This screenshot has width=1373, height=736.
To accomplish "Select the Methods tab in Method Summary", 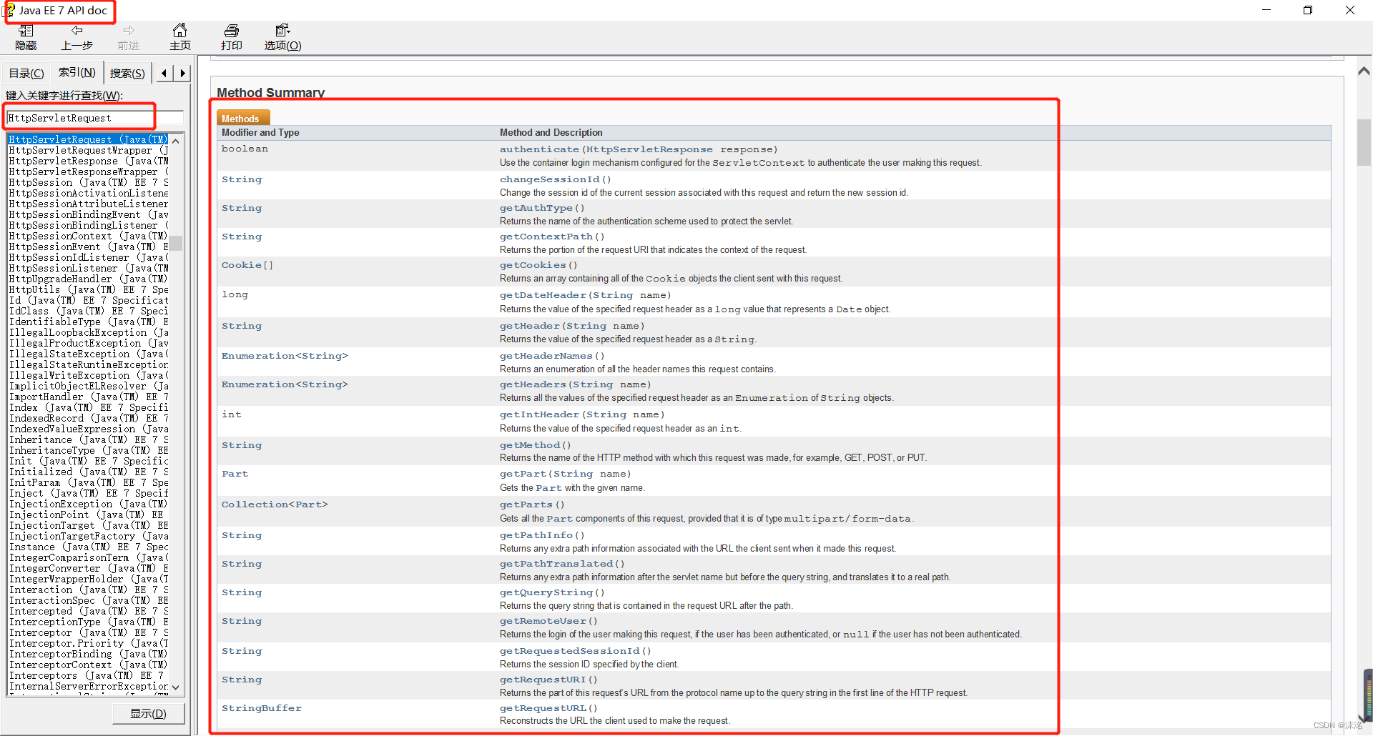I will tap(242, 118).
